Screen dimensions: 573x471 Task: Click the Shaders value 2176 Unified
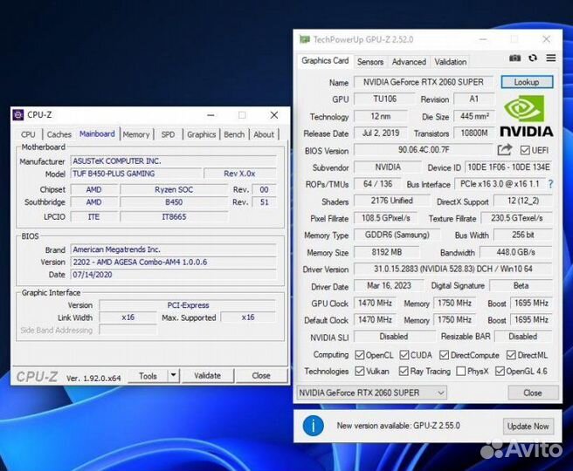pos(391,201)
